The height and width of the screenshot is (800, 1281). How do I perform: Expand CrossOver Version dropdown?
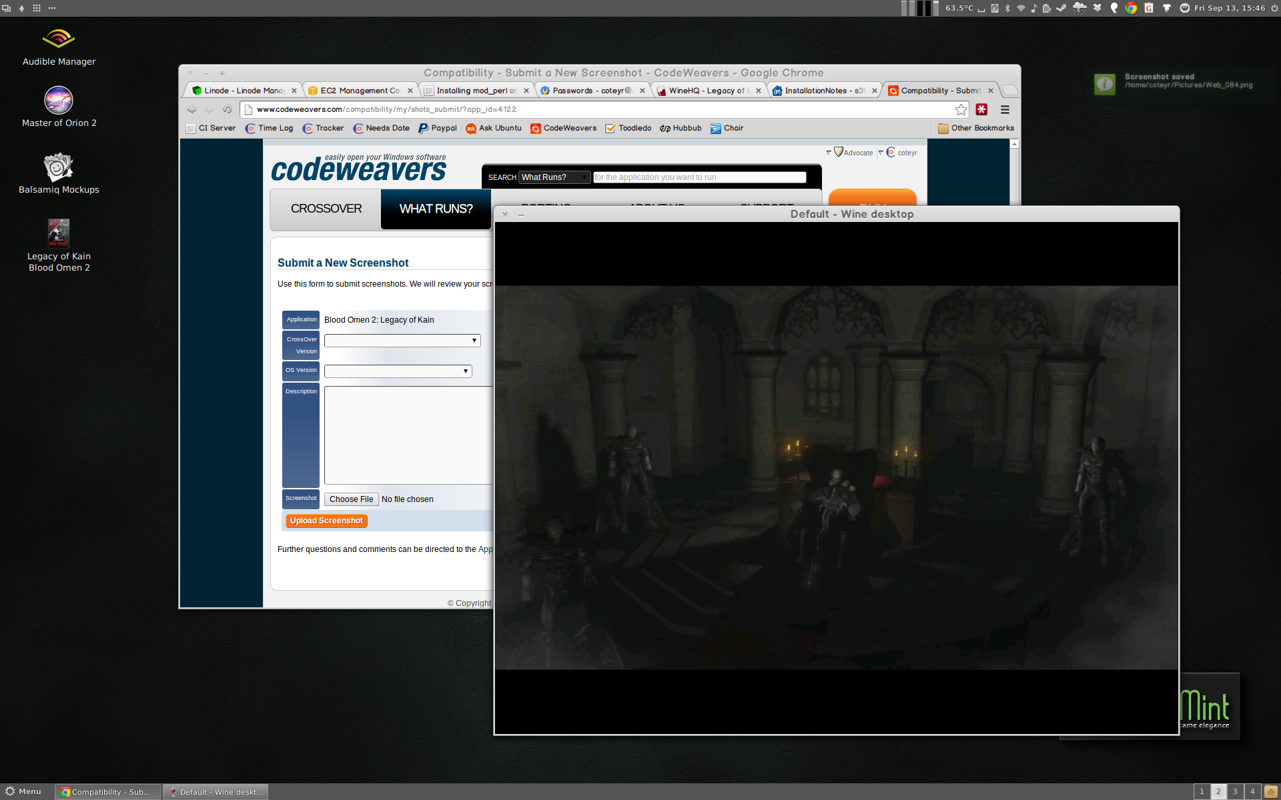point(402,341)
